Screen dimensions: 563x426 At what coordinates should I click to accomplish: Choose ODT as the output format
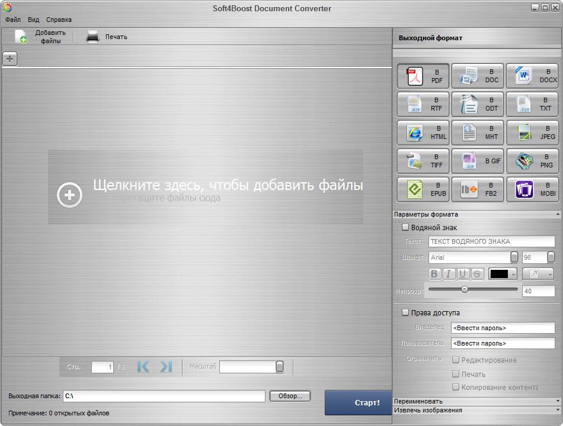[478, 104]
